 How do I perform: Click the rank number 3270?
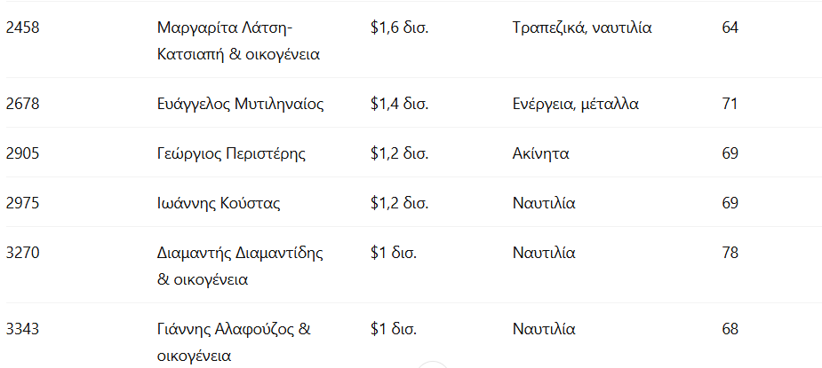point(22,253)
